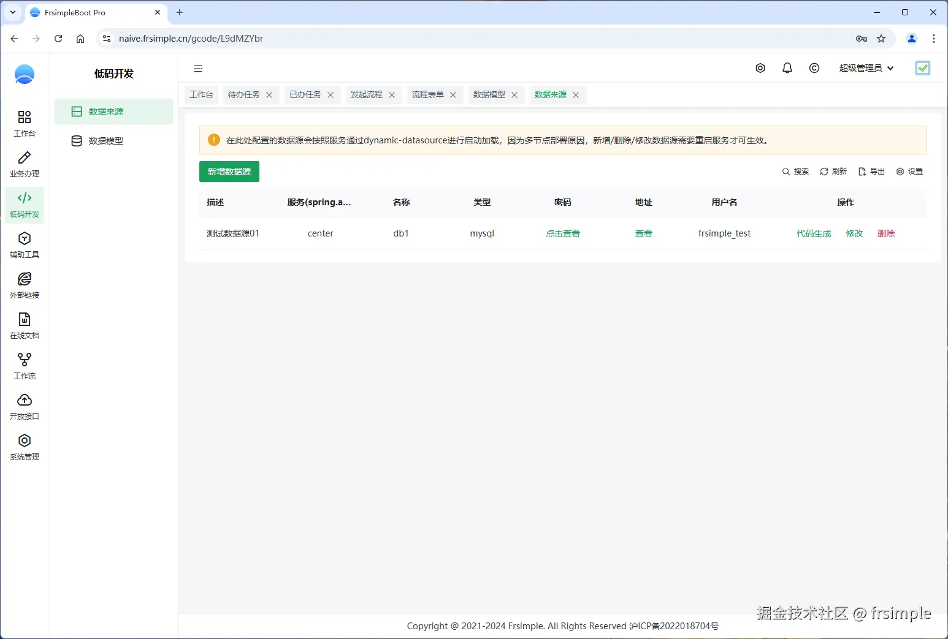The width and height of the screenshot is (948, 639).
Task: Click the 新增数据源 button
Action: [229, 172]
